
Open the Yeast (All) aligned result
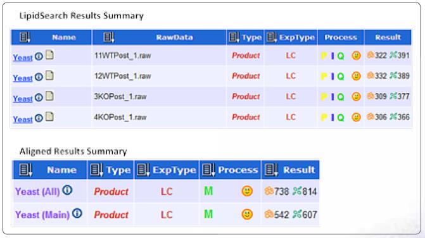[x=37, y=191]
